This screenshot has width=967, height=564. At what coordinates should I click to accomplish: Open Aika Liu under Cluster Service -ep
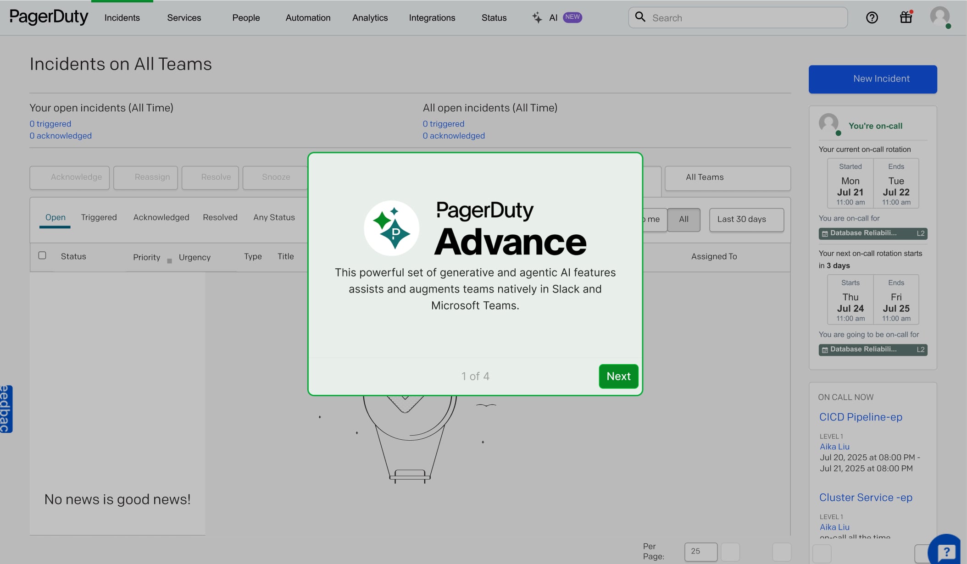[834, 527]
